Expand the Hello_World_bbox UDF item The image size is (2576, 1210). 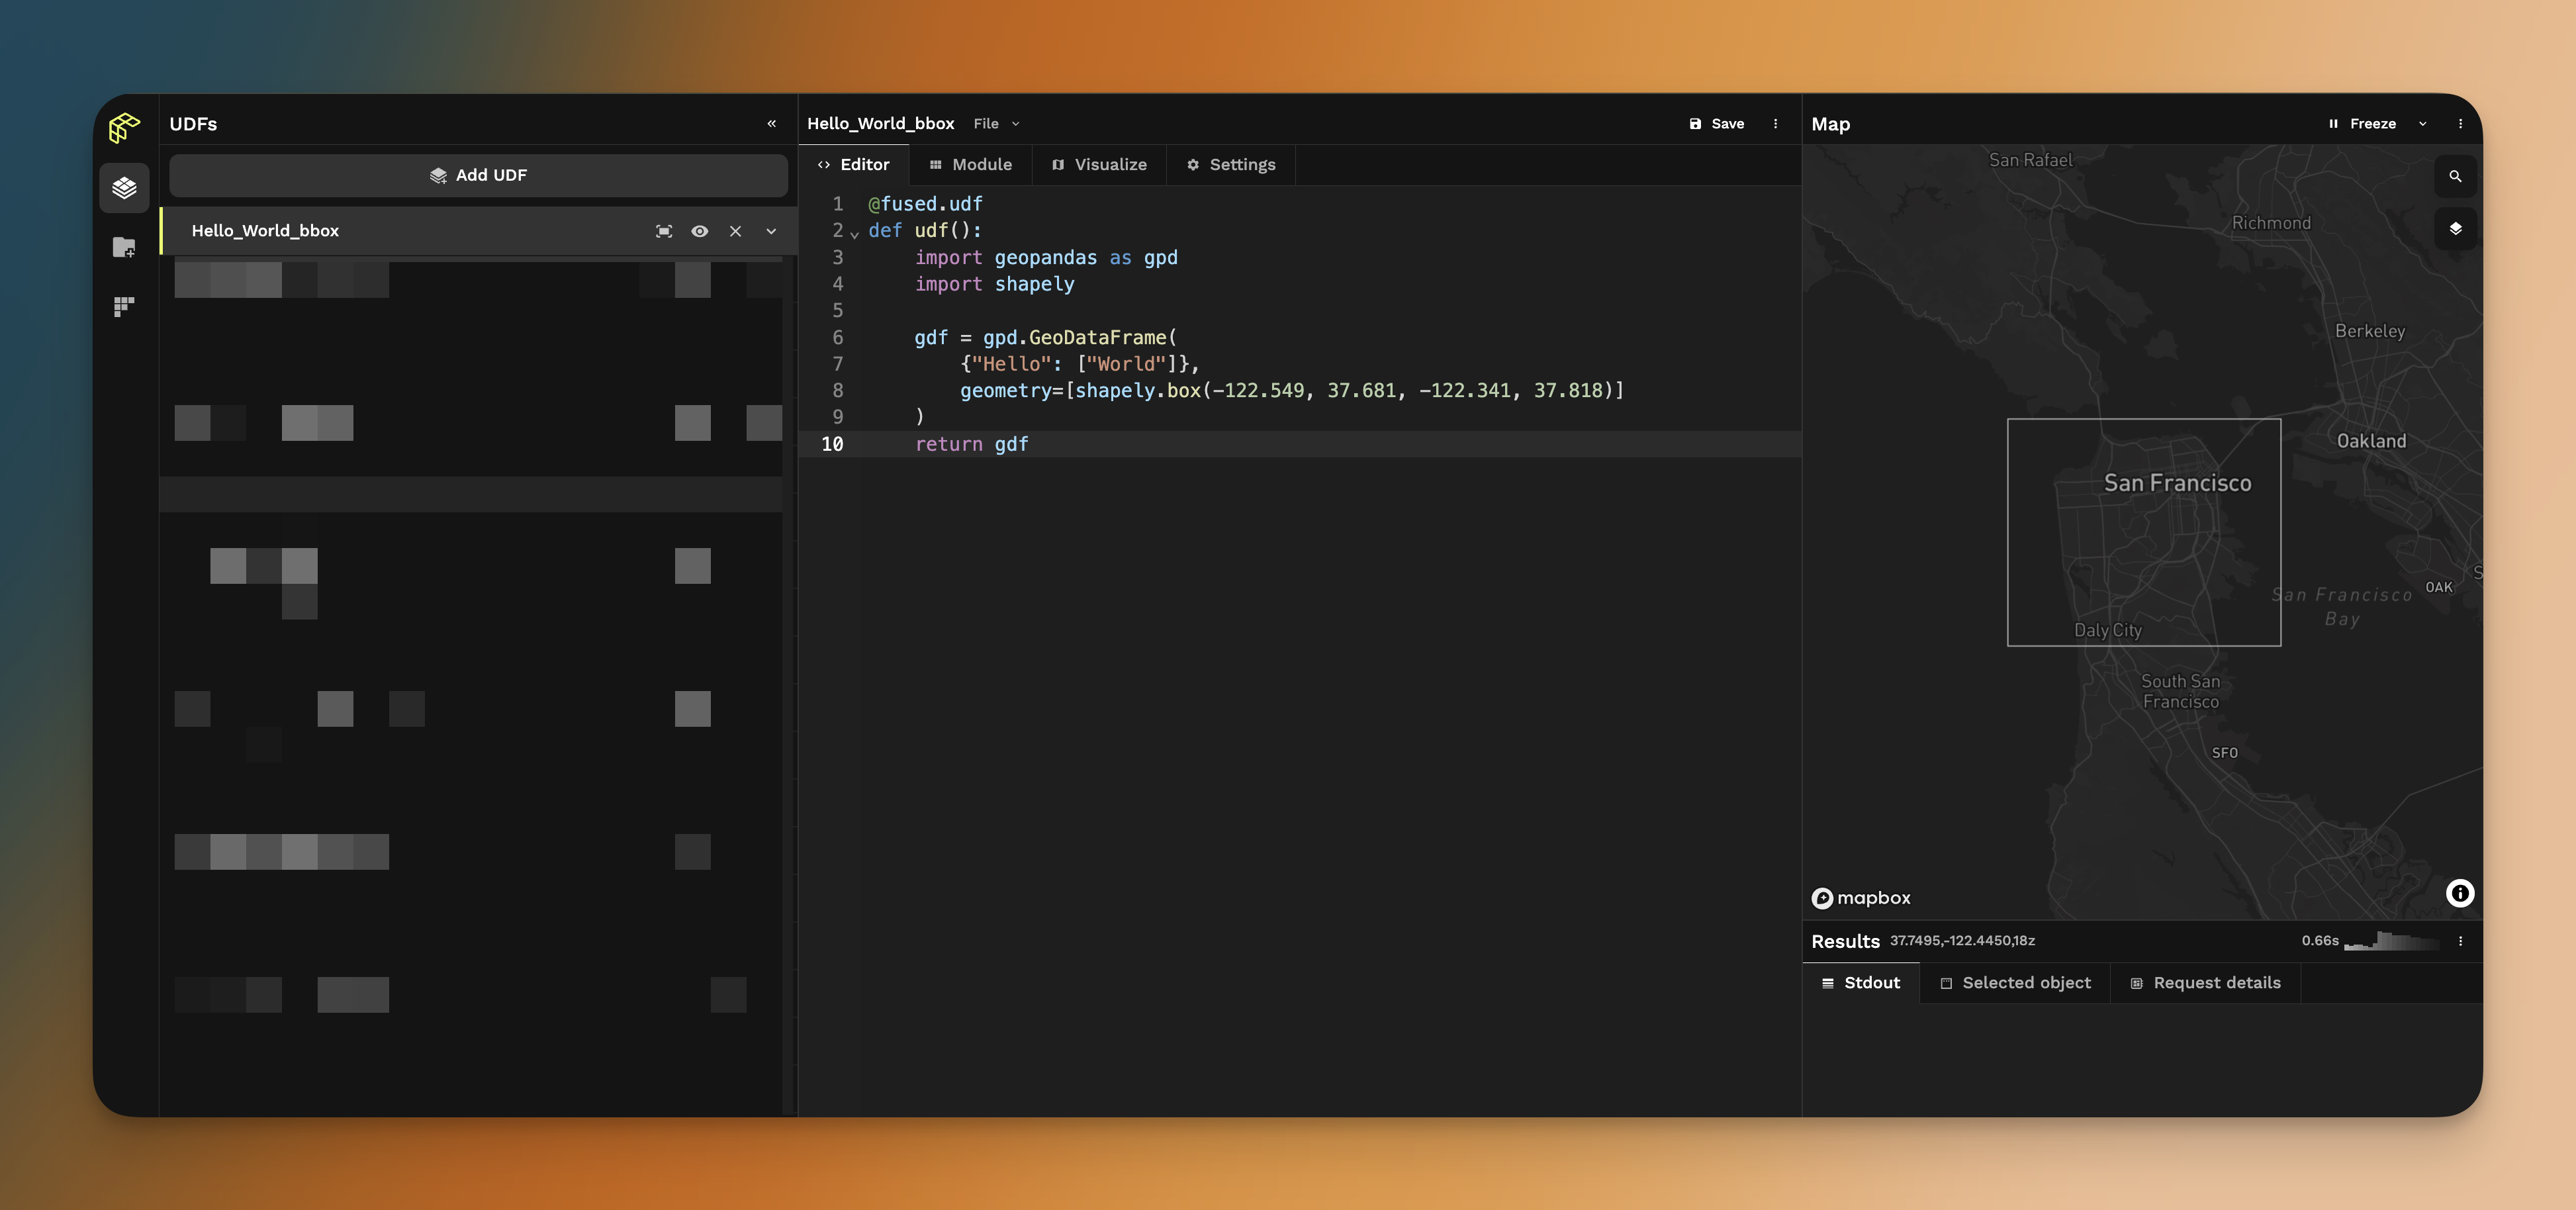(x=769, y=230)
